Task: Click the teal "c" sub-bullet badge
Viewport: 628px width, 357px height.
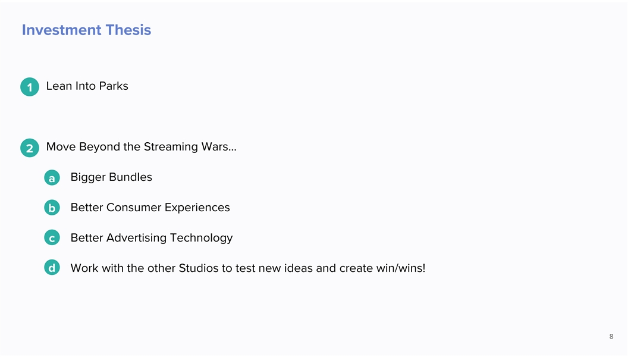Action: [52, 239]
